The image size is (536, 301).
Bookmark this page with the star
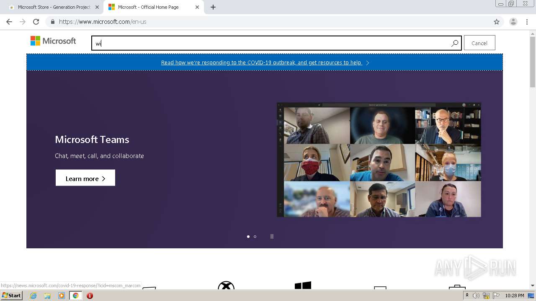[497, 22]
